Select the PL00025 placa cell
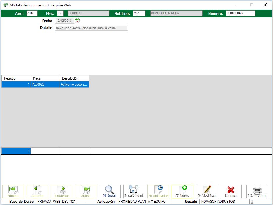 click(x=45, y=84)
